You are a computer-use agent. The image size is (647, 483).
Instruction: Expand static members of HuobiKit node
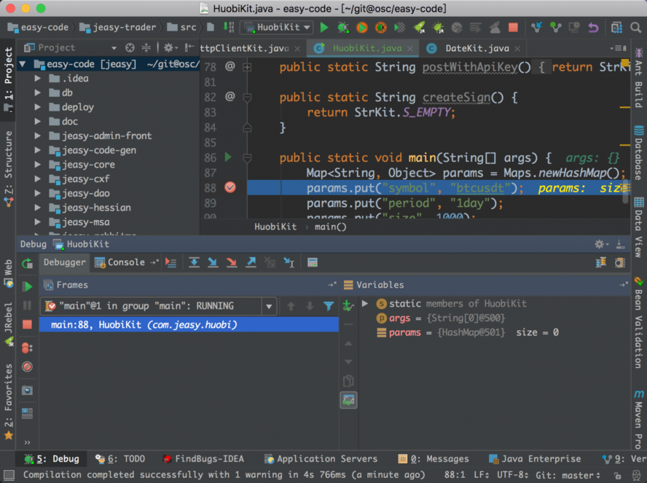365,304
